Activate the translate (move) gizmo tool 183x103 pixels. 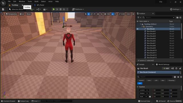pyautogui.click(x=89, y=14)
